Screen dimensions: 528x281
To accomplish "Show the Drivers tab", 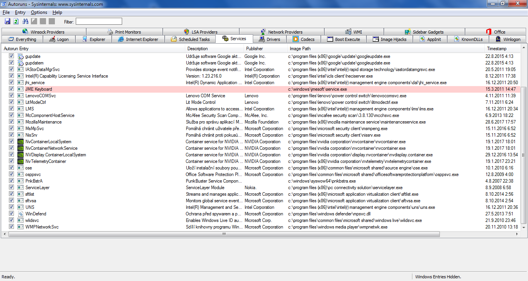I will tap(269, 39).
